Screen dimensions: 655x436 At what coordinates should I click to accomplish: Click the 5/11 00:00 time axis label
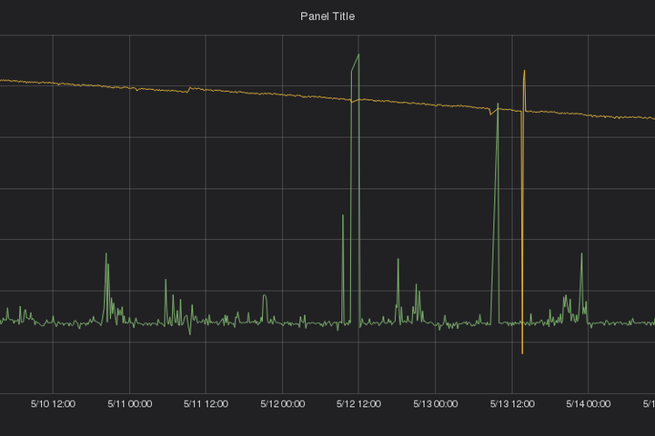129,404
